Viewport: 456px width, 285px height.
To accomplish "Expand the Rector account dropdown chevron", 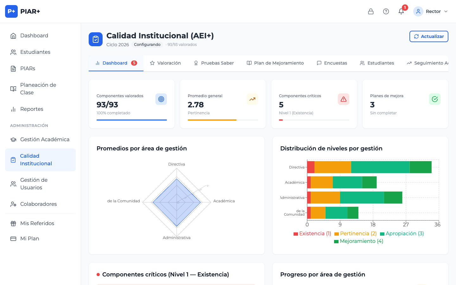I will pos(446,11).
